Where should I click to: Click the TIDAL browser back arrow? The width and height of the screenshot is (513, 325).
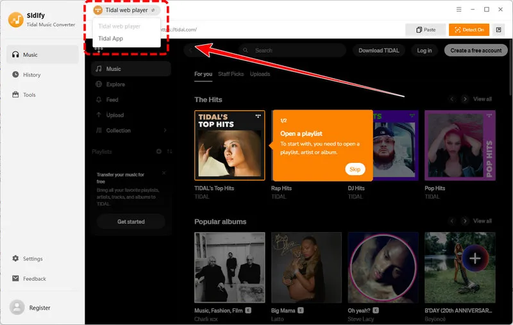click(x=190, y=51)
